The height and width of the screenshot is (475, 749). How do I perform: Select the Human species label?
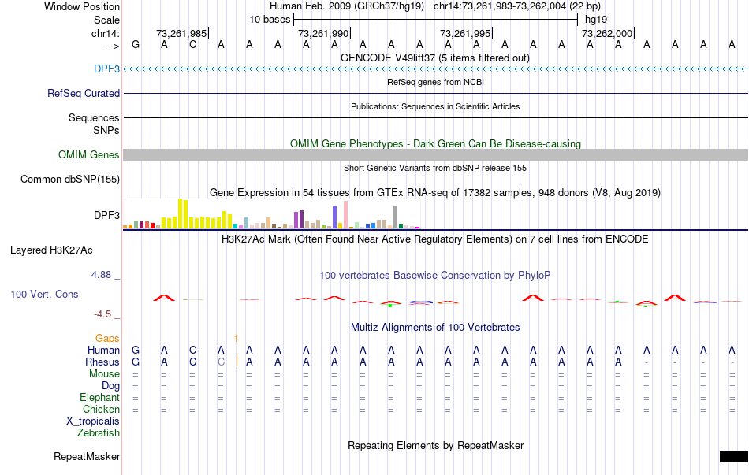[103, 350]
